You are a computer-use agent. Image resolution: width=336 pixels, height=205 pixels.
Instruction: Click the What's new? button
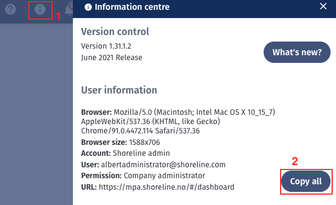[297, 52]
